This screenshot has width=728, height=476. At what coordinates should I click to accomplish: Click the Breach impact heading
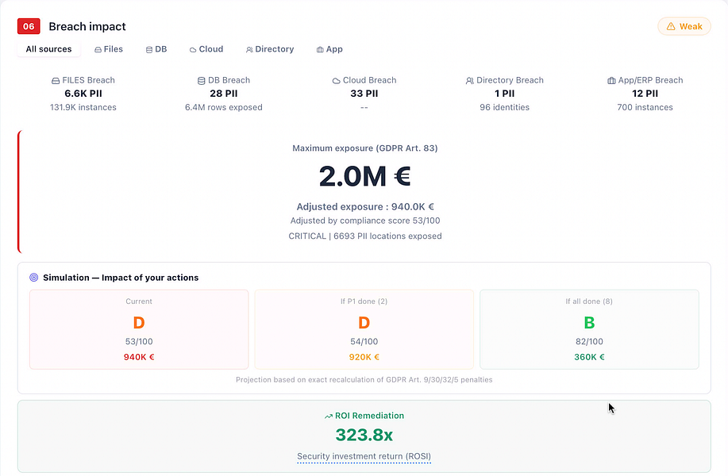coord(87,26)
